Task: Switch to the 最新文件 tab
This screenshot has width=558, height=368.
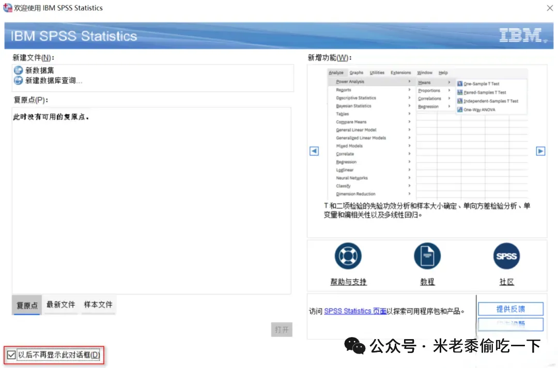Action: tap(61, 305)
